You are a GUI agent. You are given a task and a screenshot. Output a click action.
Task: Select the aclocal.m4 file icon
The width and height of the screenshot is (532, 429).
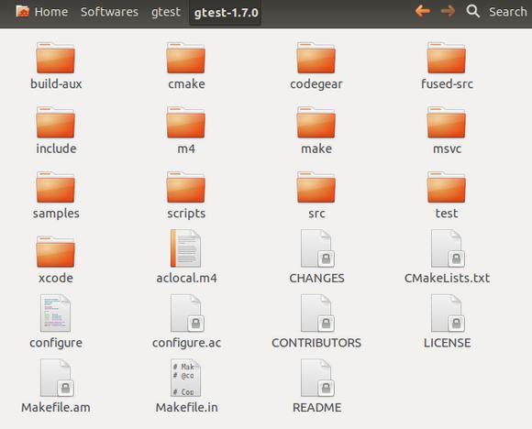(x=185, y=248)
